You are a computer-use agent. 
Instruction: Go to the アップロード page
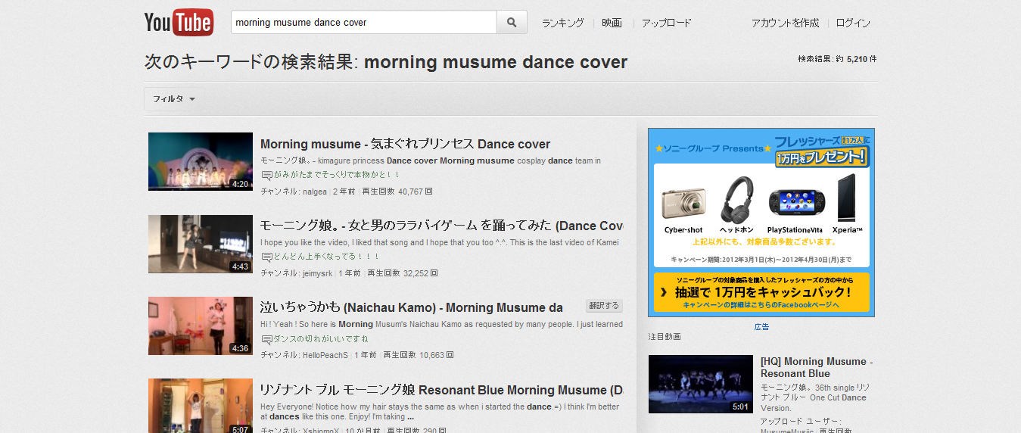click(666, 23)
